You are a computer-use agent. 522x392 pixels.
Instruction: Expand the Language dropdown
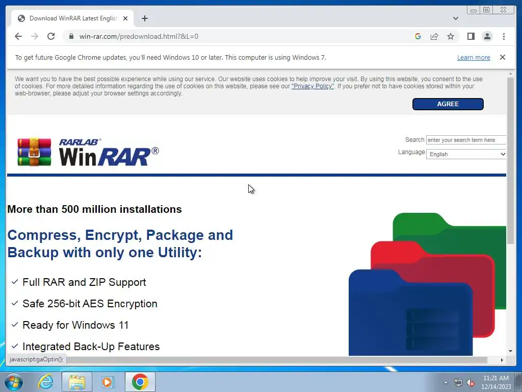466,154
